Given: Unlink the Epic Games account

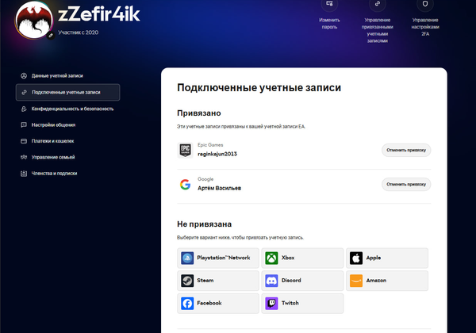Looking at the screenshot, I should click(406, 150).
